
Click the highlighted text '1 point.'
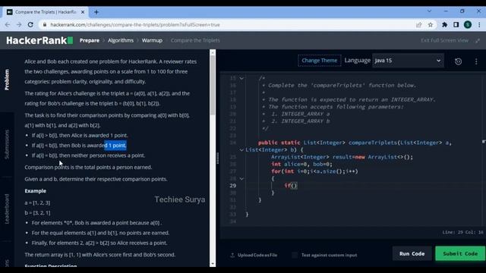(x=115, y=145)
